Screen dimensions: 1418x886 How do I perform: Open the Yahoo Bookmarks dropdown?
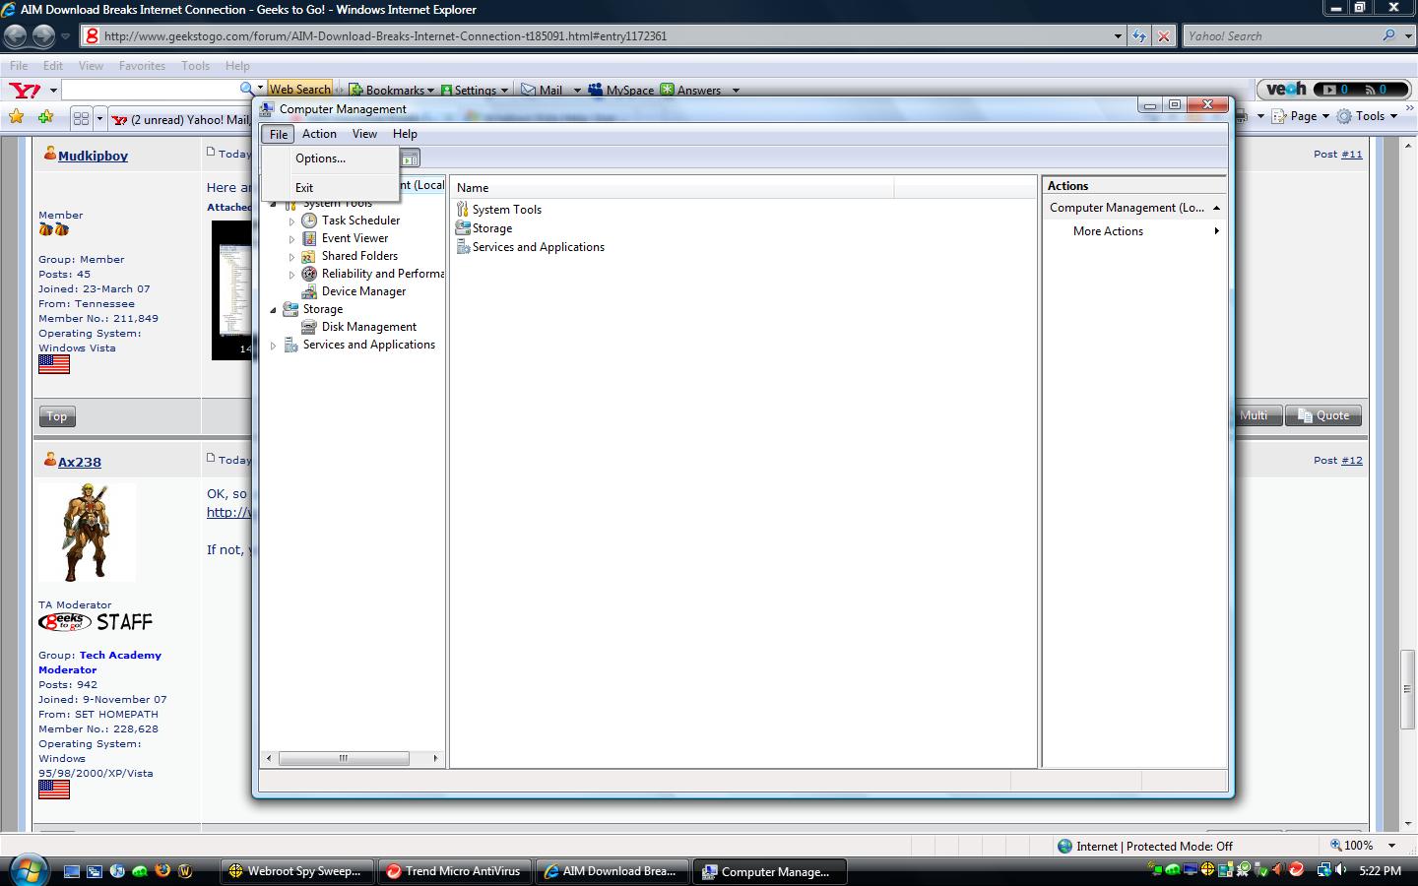click(x=430, y=91)
